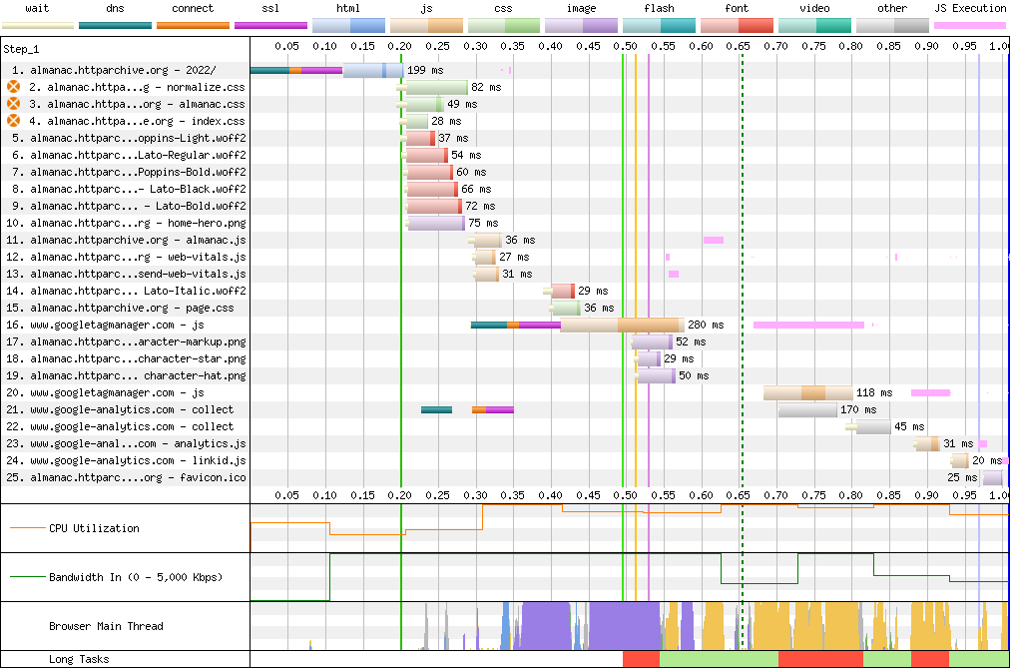Click the Step_1 header label
This screenshot has width=1010, height=668.
point(21,47)
